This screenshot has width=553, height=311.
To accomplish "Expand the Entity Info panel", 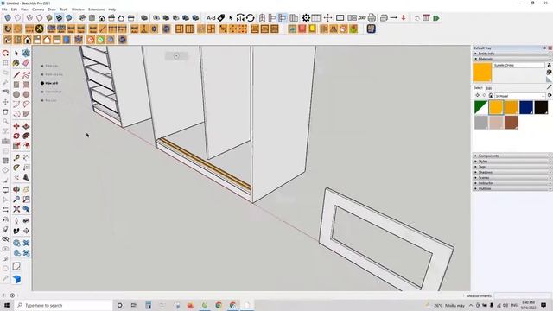I will [x=512, y=54].
